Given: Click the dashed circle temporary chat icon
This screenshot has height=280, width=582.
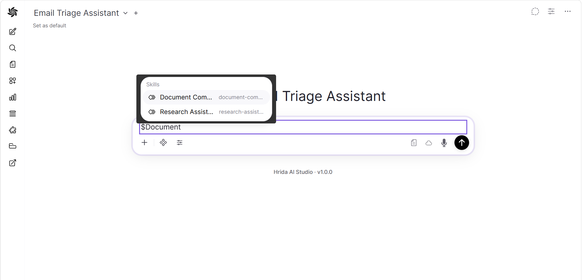Looking at the screenshot, I should [x=535, y=12].
